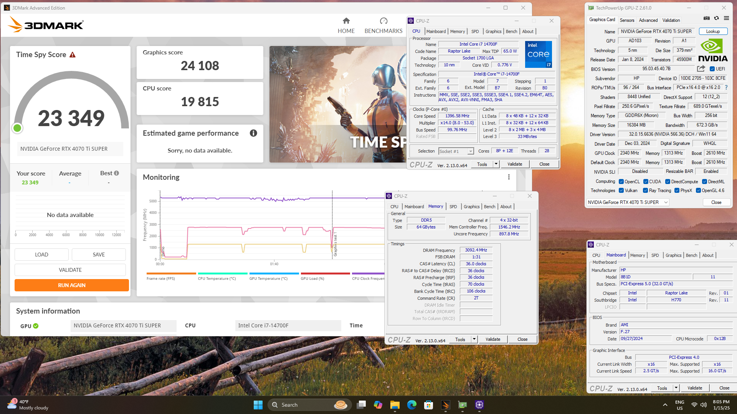The height and width of the screenshot is (414, 737).
Task: Open the GPU-Z hamburger menu
Action: (x=726, y=18)
